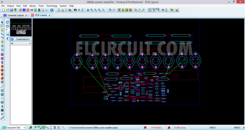Screen dimensions: 245x130
Task: Select the Track routing mode tool
Action: point(2,34)
